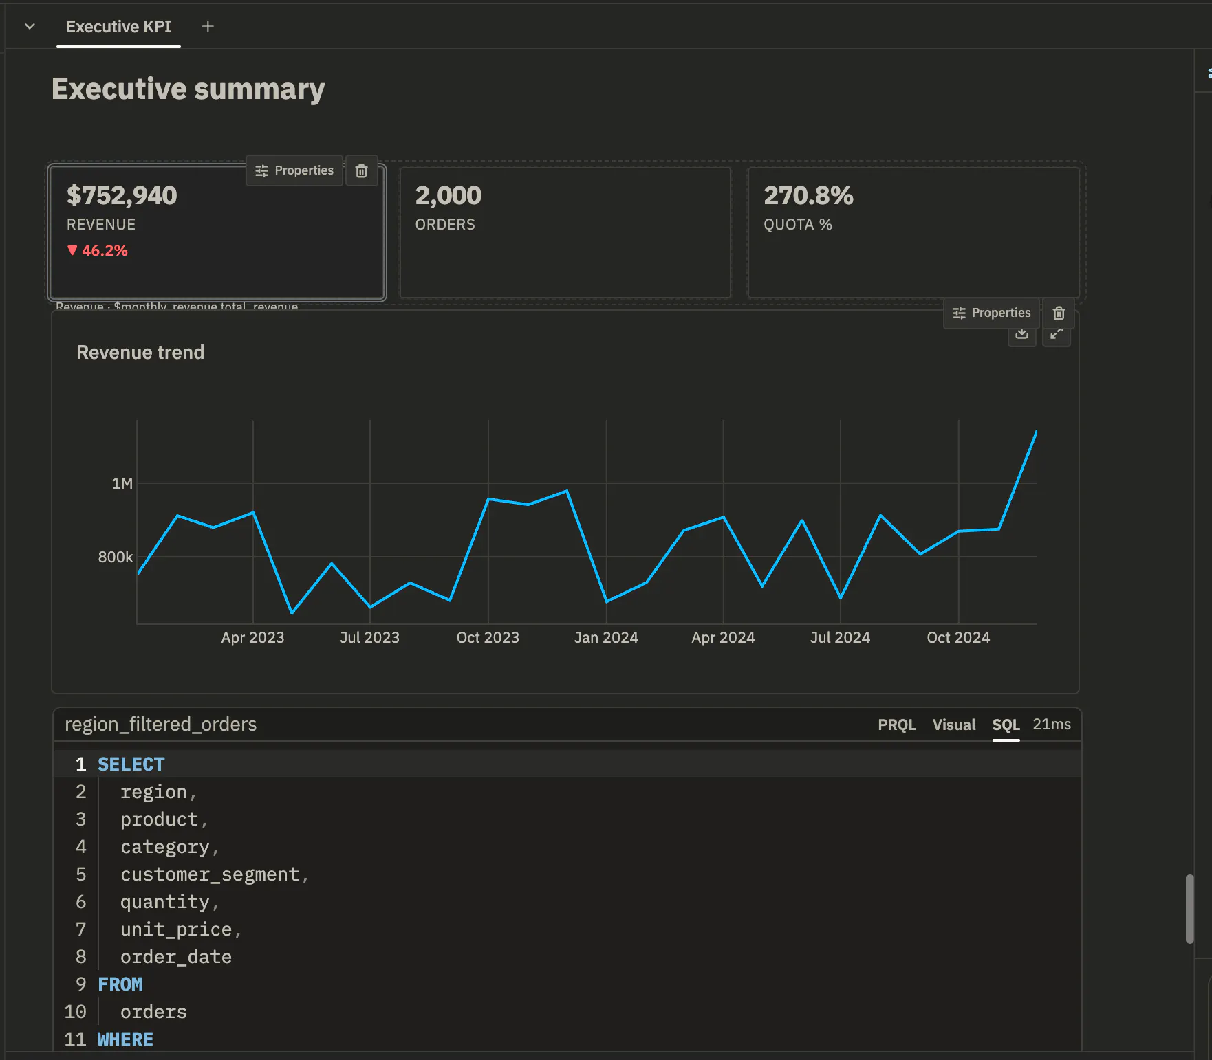Viewport: 1212px width, 1060px height.
Task: Select the SQL query view
Action: click(1006, 725)
